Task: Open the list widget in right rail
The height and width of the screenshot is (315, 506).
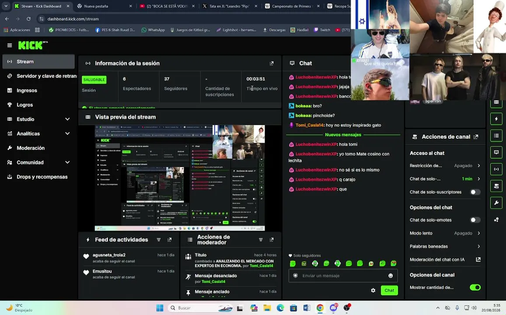Action: pos(496,136)
